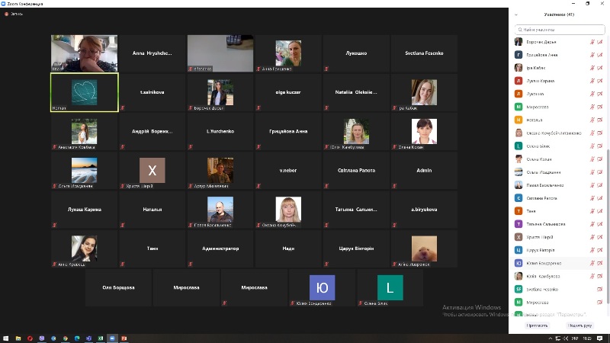Click the camera-off icon beside Svetlana Fesenko
The image size is (610, 343).
pos(600,289)
